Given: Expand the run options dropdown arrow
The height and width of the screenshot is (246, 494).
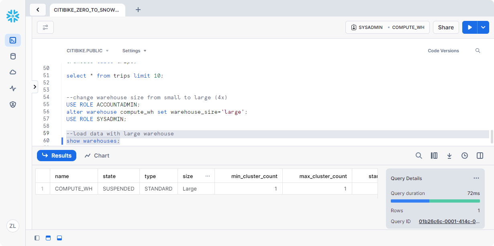Looking at the screenshot, I should tap(483, 27).
